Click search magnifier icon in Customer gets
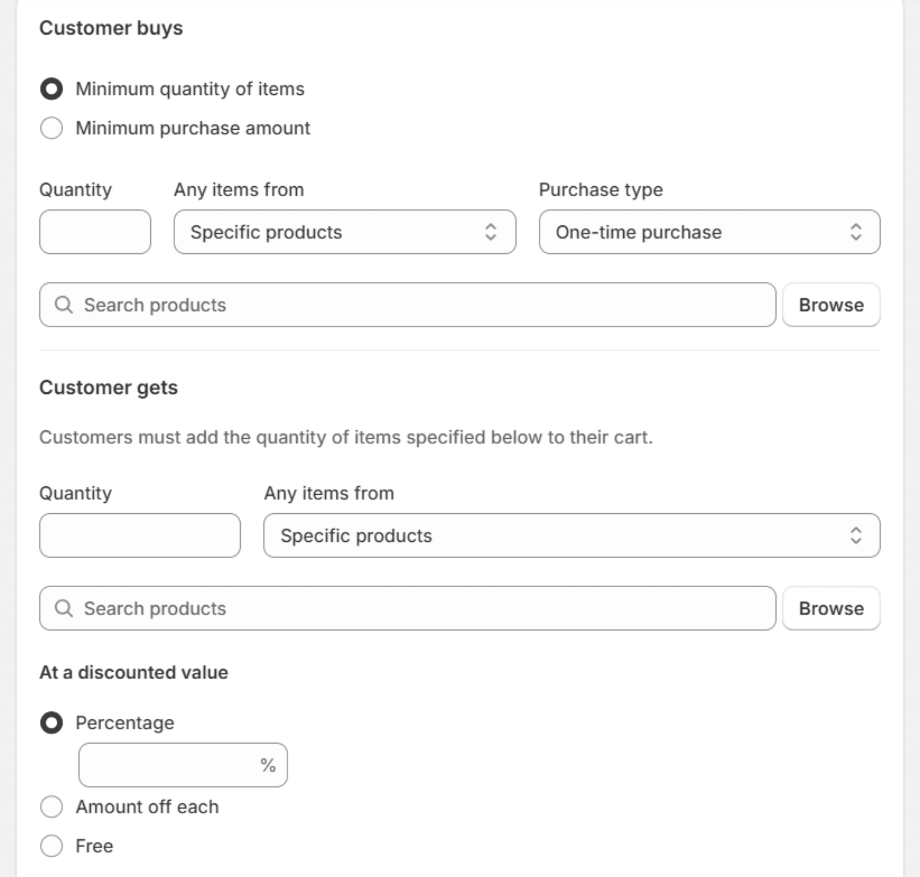The height and width of the screenshot is (877, 920). 63,608
